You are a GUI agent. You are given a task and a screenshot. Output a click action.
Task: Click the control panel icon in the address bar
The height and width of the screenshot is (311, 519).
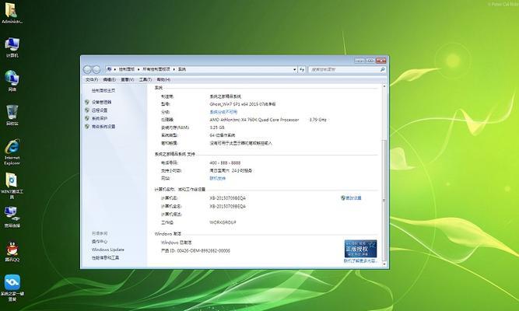(109, 69)
